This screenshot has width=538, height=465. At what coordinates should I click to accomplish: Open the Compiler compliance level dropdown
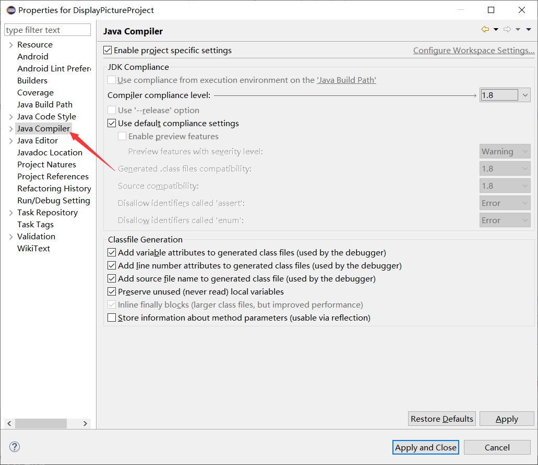click(x=525, y=95)
